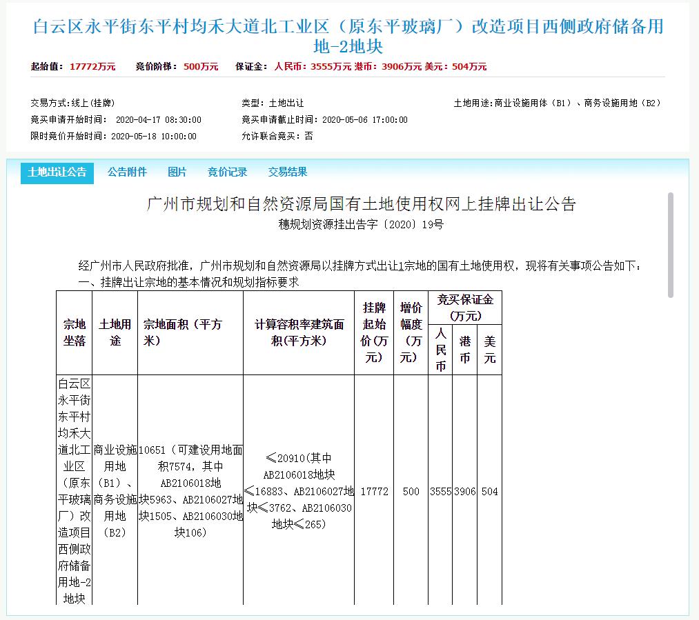View the 竞价记录 tab

[226, 172]
